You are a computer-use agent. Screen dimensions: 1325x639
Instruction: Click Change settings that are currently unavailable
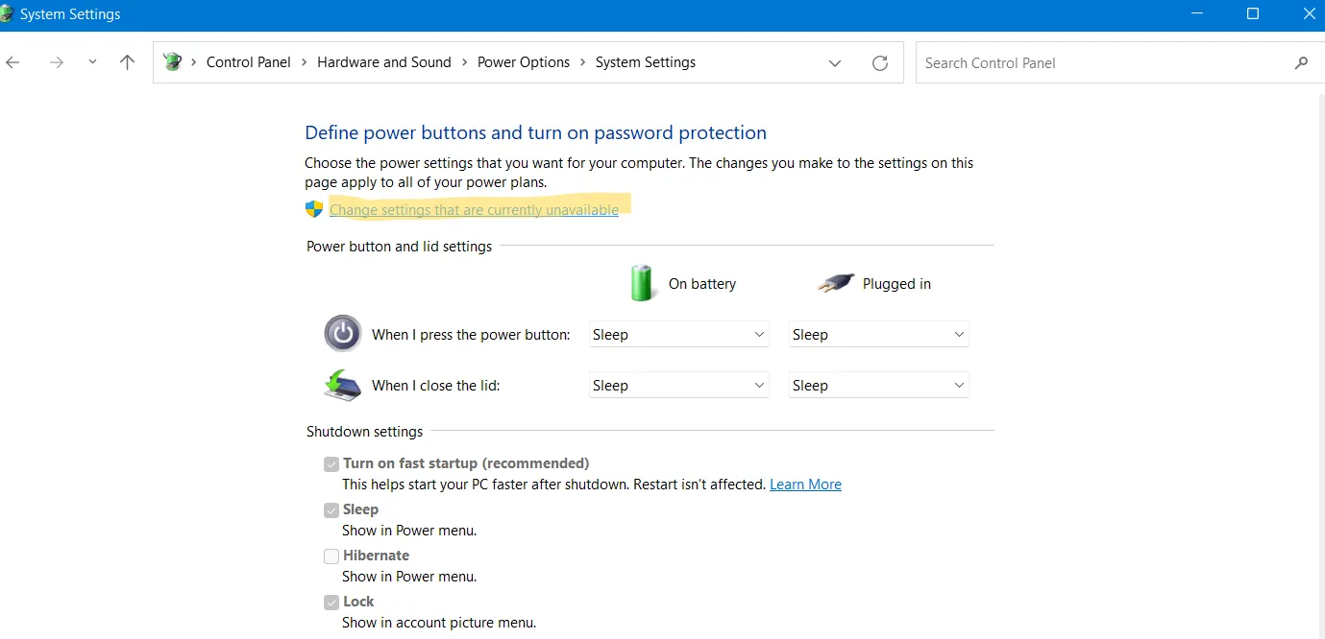475,209
